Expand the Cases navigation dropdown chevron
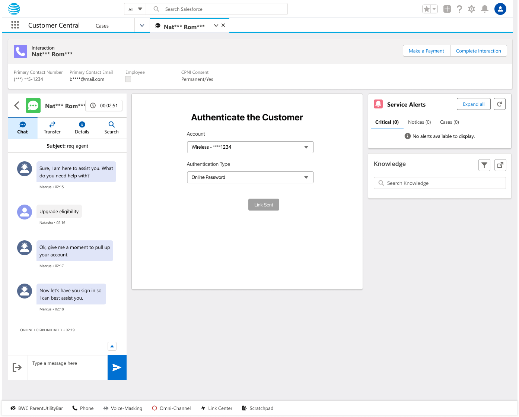The width and height of the screenshot is (519, 417). point(142,25)
